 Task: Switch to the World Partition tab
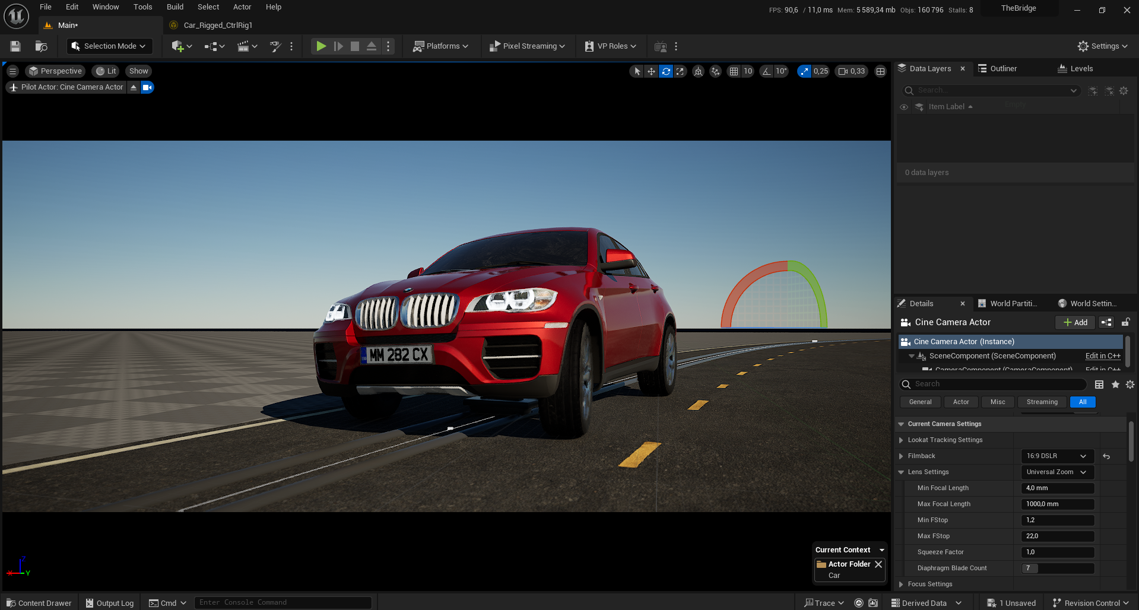pos(1013,304)
